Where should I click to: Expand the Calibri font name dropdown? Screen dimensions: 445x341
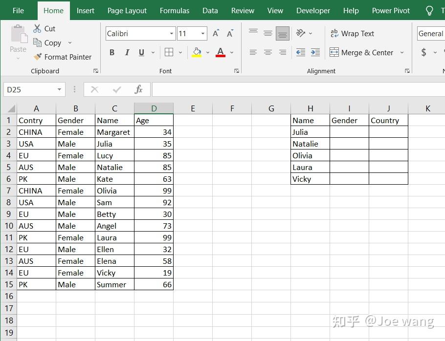pyautogui.click(x=172, y=33)
